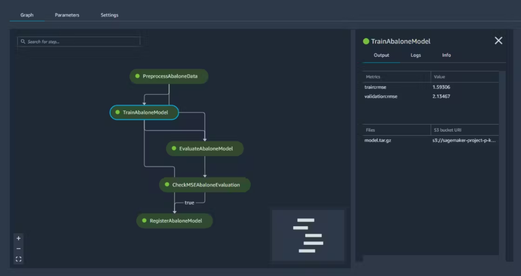The width and height of the screenshot is (521, 276).
Task: Open the Info tab in details panel
Action: tap(446, 55)
